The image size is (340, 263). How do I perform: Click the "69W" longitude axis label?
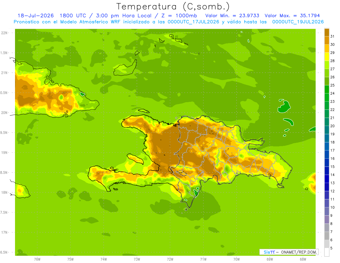pyautogui.click(x=270, y=259)
